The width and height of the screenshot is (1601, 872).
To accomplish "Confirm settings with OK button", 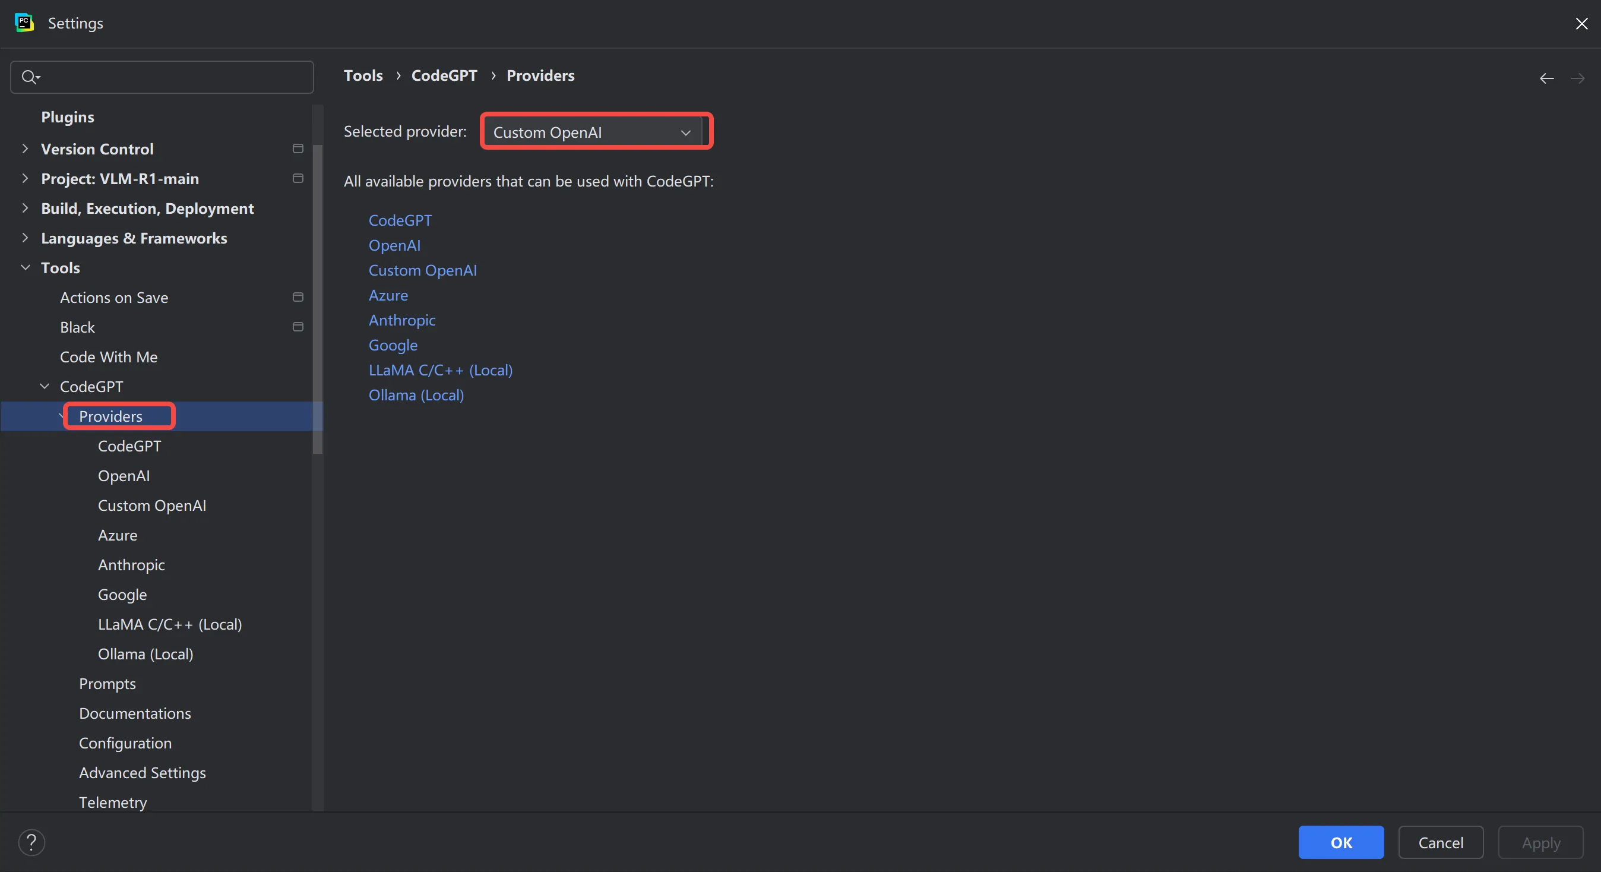I will click(1340, 842).
